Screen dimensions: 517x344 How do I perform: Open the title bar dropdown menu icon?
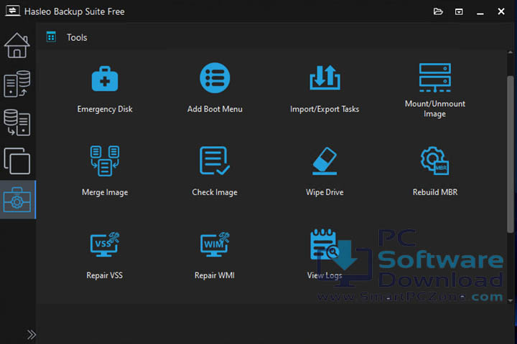click(459, 12)
